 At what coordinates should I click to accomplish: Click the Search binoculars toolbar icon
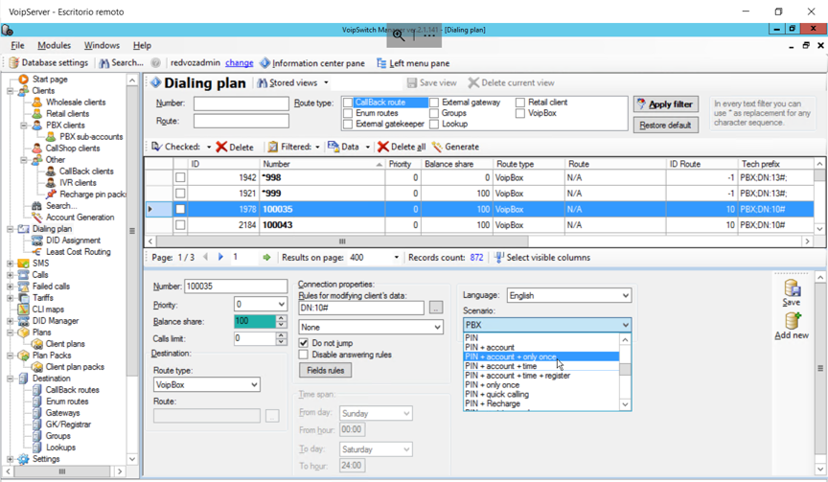(x=104, y=63)
